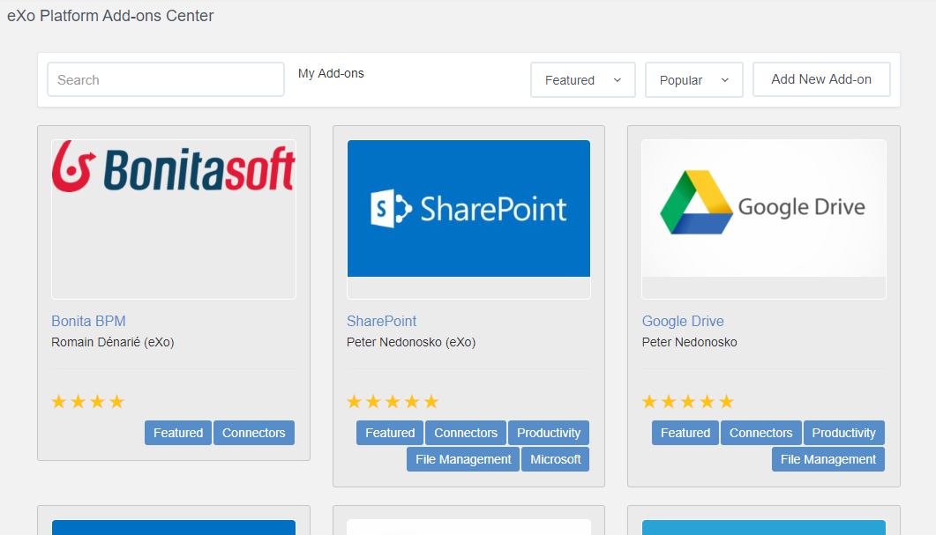Expand the Connectors filter on SharePoint card
Viewport: 936px width, 535px height.
465,433
